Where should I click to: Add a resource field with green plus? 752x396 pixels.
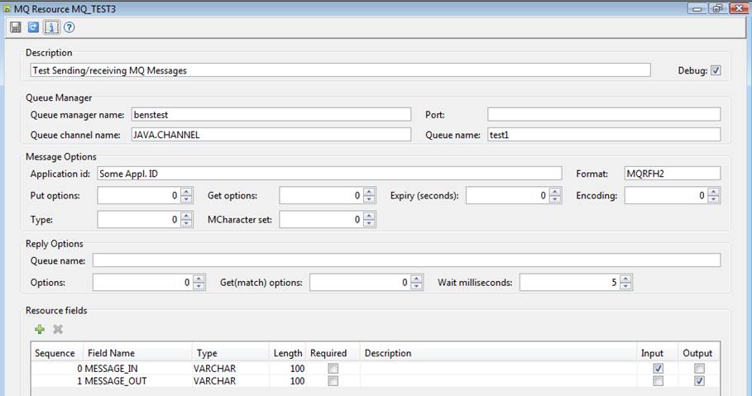pyautogui.click(x=40, y=329)
